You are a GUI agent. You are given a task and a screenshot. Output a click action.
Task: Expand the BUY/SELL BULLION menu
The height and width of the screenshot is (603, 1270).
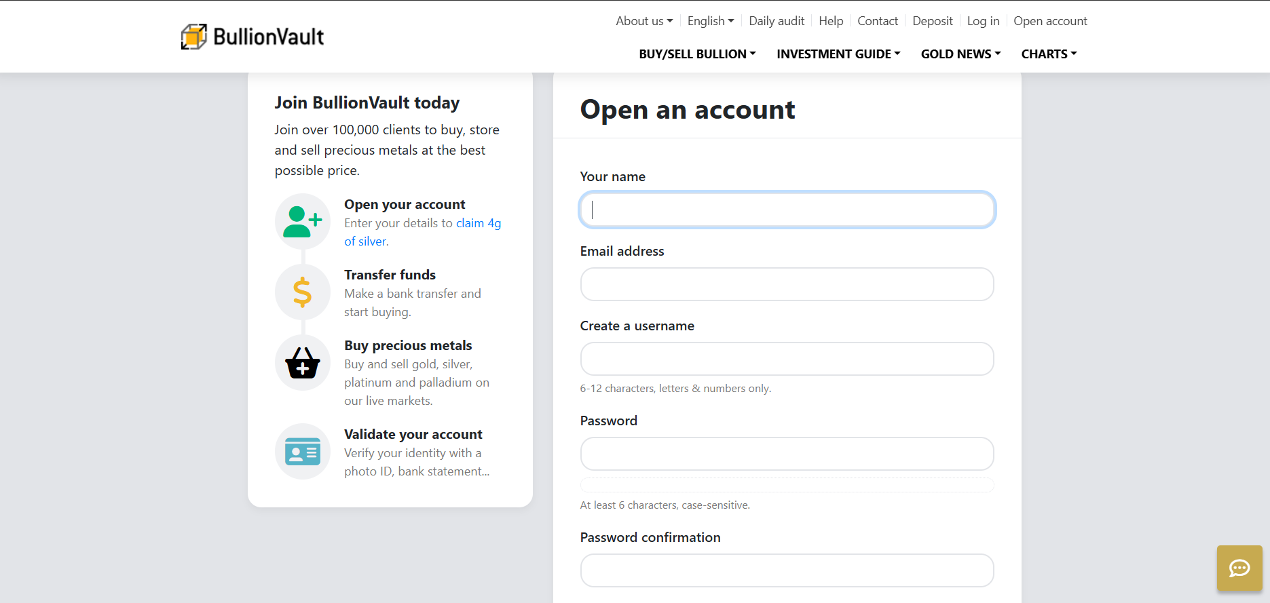[x=697, y=54]
